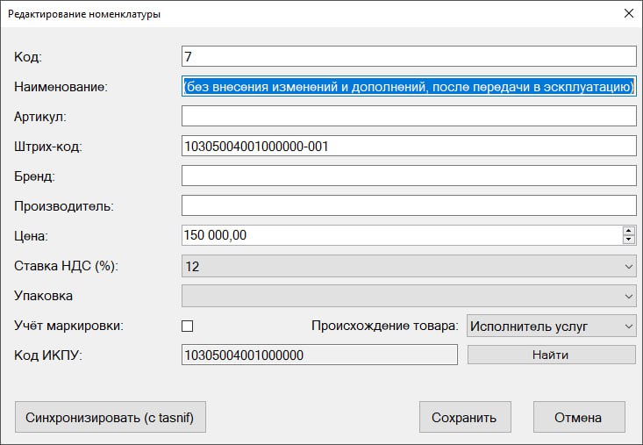Toggle the Учёт маркировки checkbox

[x=187, y=326]
